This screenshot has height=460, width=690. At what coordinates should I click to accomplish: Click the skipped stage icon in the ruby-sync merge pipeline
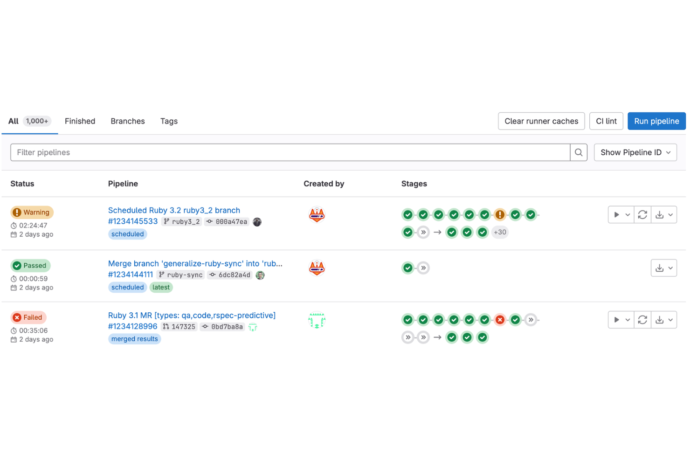423,268
